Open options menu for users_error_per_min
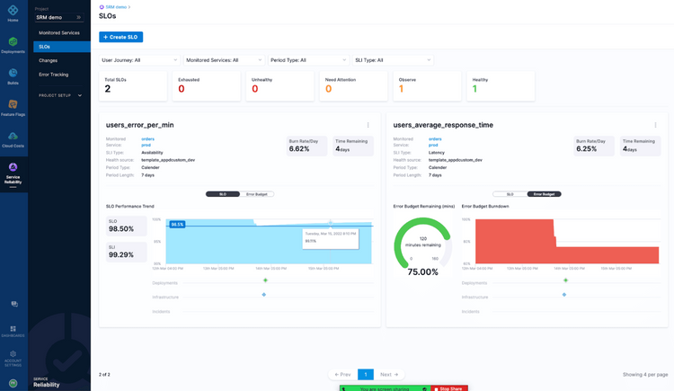 [x=368, y=125]
